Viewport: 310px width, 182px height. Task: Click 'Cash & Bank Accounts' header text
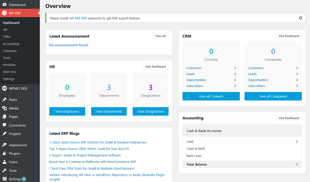pos(204,131)
